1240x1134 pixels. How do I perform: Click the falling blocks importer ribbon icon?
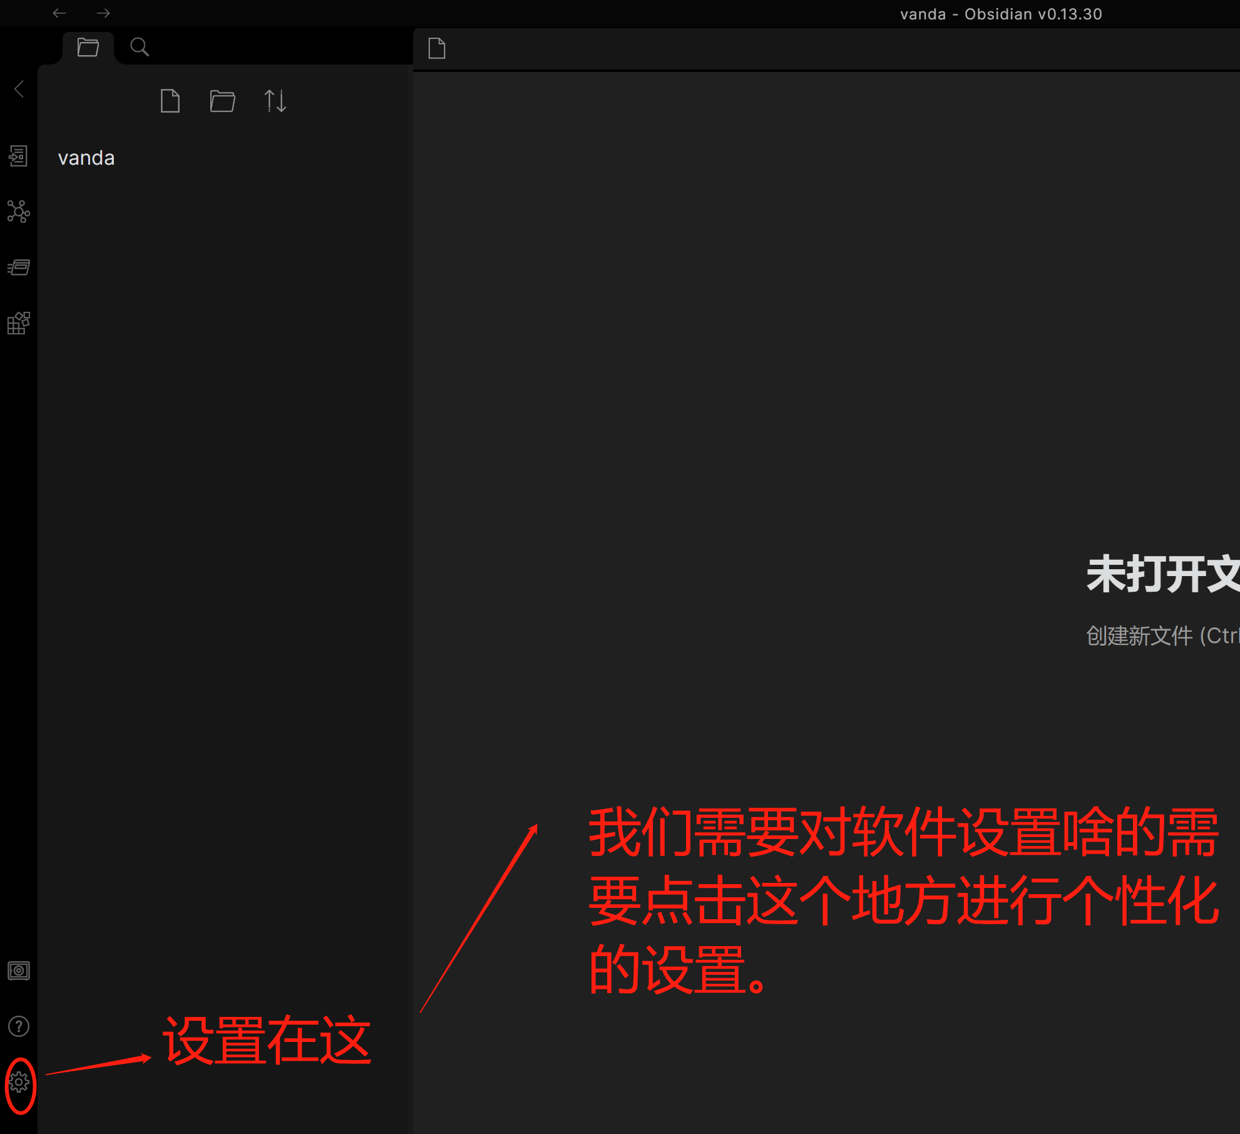pos(18,324)
